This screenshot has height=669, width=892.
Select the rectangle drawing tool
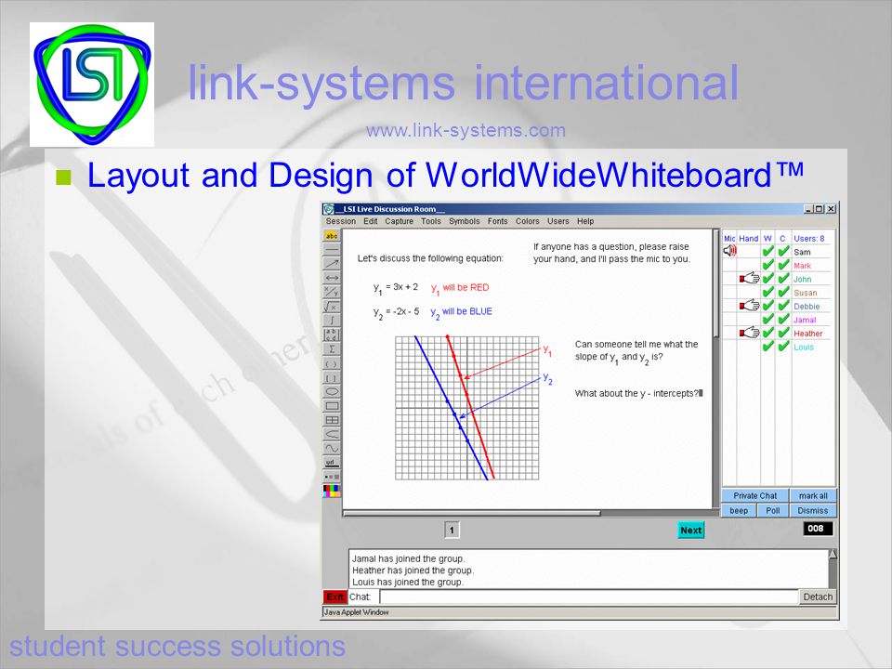[x=332, y=406]
